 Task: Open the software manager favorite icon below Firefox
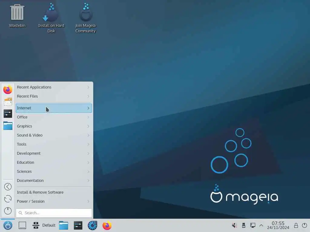8,101
